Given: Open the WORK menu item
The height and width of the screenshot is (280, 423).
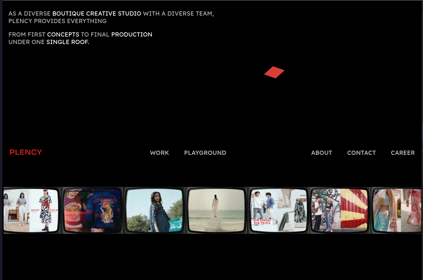Looking at the screenshot, I should tap(159, 153).
